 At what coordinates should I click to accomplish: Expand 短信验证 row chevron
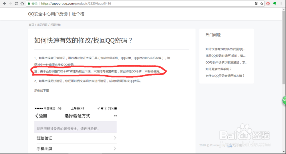pyautogui.click(x=115, y=138)
